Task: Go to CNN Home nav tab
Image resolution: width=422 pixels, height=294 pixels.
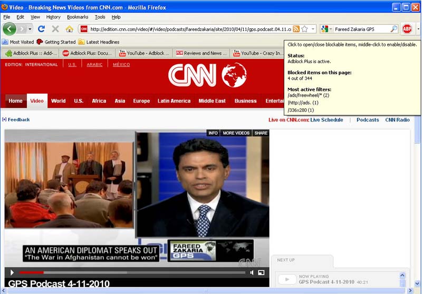Action: (x=16, y=101)
